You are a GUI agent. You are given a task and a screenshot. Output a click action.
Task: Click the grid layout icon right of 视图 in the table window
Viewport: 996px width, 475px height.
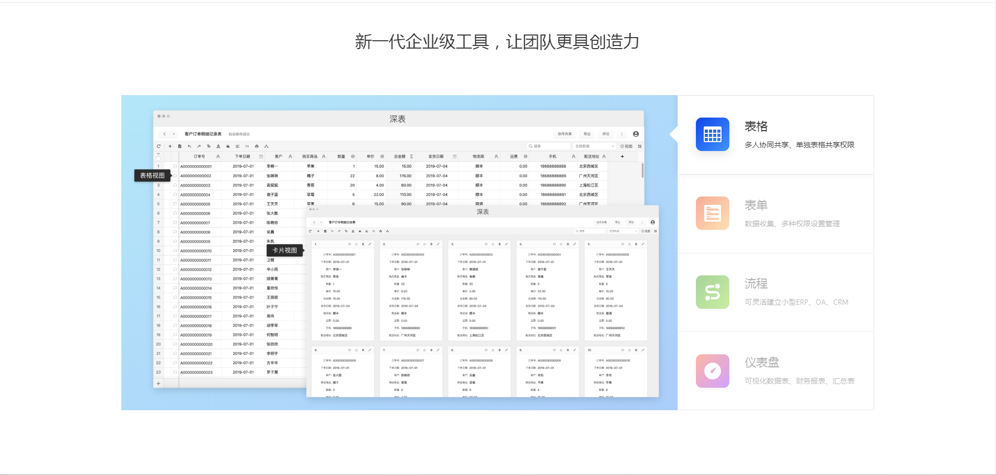click(640, 146)
